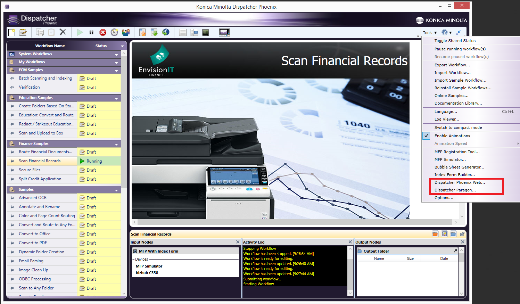Image resolution: width=520 pixels, height=304 pixels.
Task: Click the copy workflow icon
Action: [40, 32]
